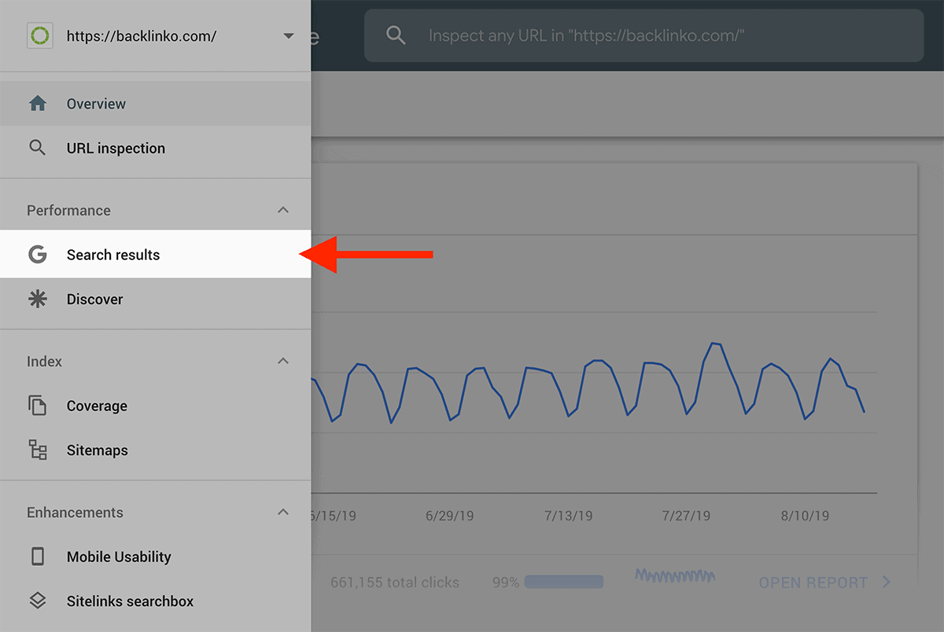Collapse the Performance section

click(283, 210)
